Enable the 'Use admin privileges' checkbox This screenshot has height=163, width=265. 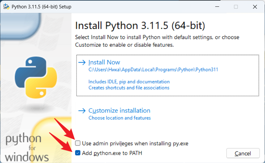[78, 143]
